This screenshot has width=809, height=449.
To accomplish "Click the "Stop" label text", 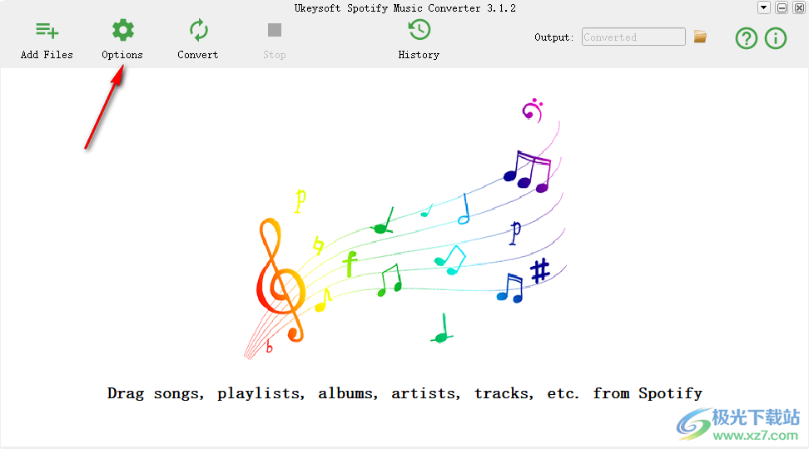I will pos(275,55).
